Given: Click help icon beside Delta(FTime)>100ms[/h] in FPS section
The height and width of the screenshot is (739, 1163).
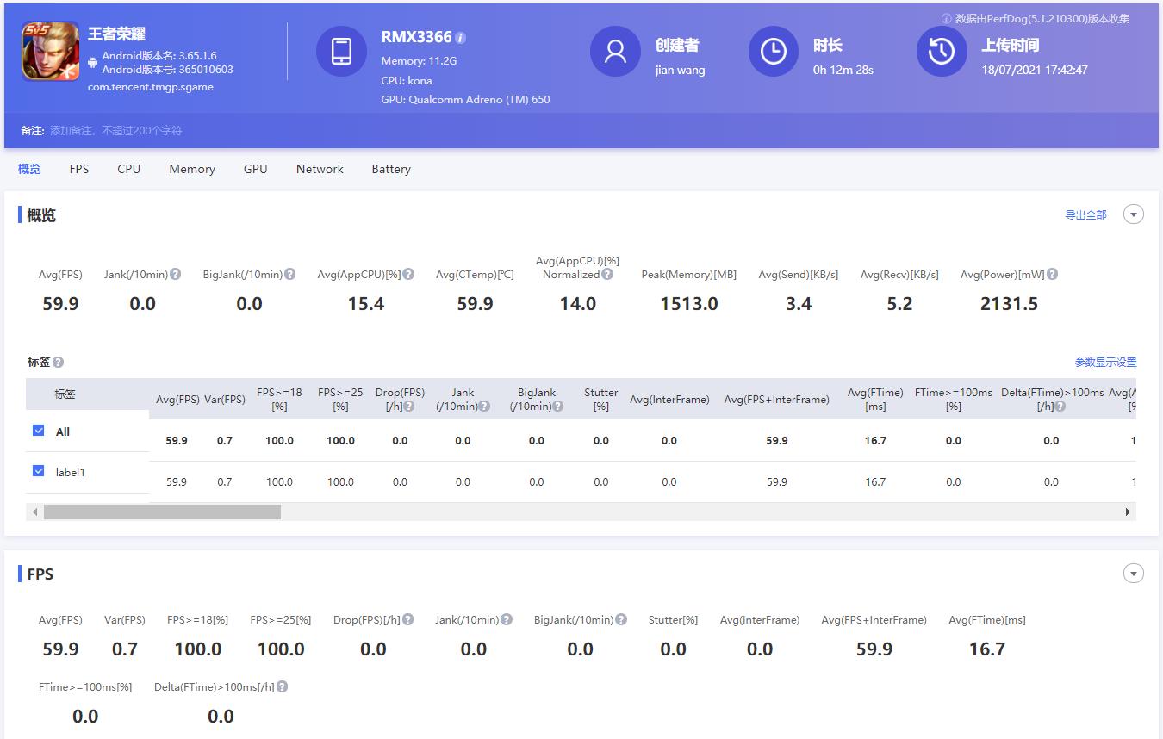Looking at the screenshot, I should click(x=283, y=687).
